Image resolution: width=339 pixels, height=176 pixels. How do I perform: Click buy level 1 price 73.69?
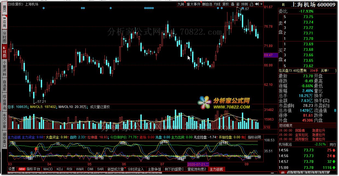click(x=308, y=44)
